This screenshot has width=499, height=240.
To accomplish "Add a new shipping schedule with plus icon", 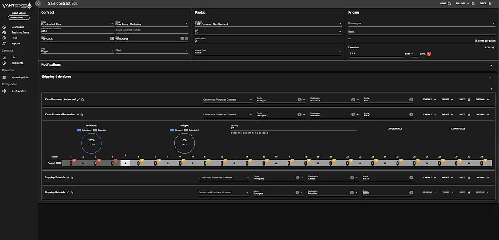I will (x=491, y=89).
